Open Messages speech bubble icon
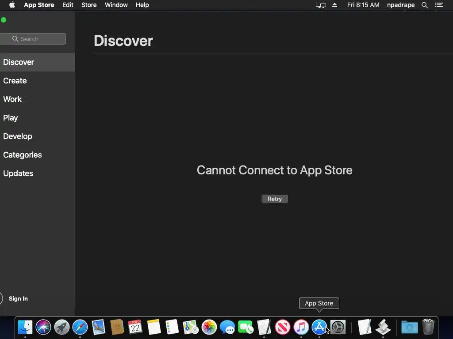The width and height of the screenshot is (453, 339). point(227,327)
